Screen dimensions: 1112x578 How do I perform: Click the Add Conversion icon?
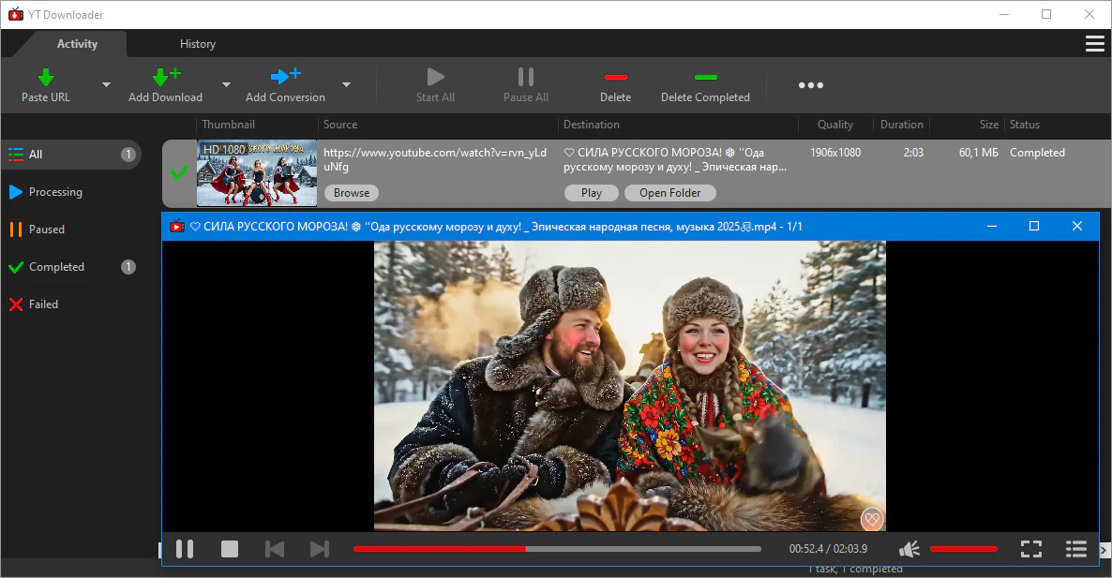click(285, 77)
